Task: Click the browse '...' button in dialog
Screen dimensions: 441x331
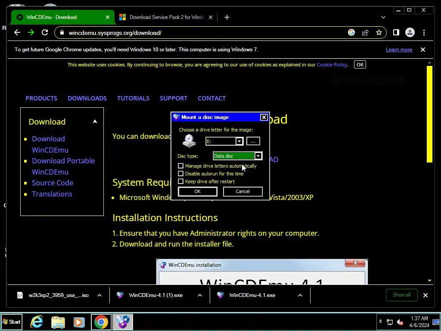Action: coord(253,141)
